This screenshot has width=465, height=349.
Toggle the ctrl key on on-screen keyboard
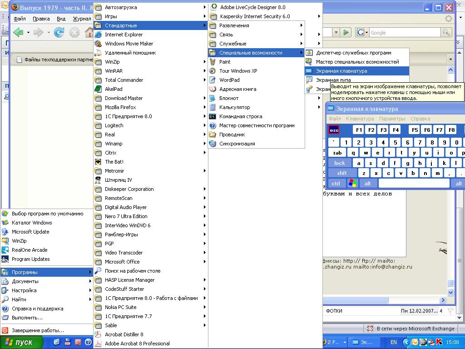point(336,184)
